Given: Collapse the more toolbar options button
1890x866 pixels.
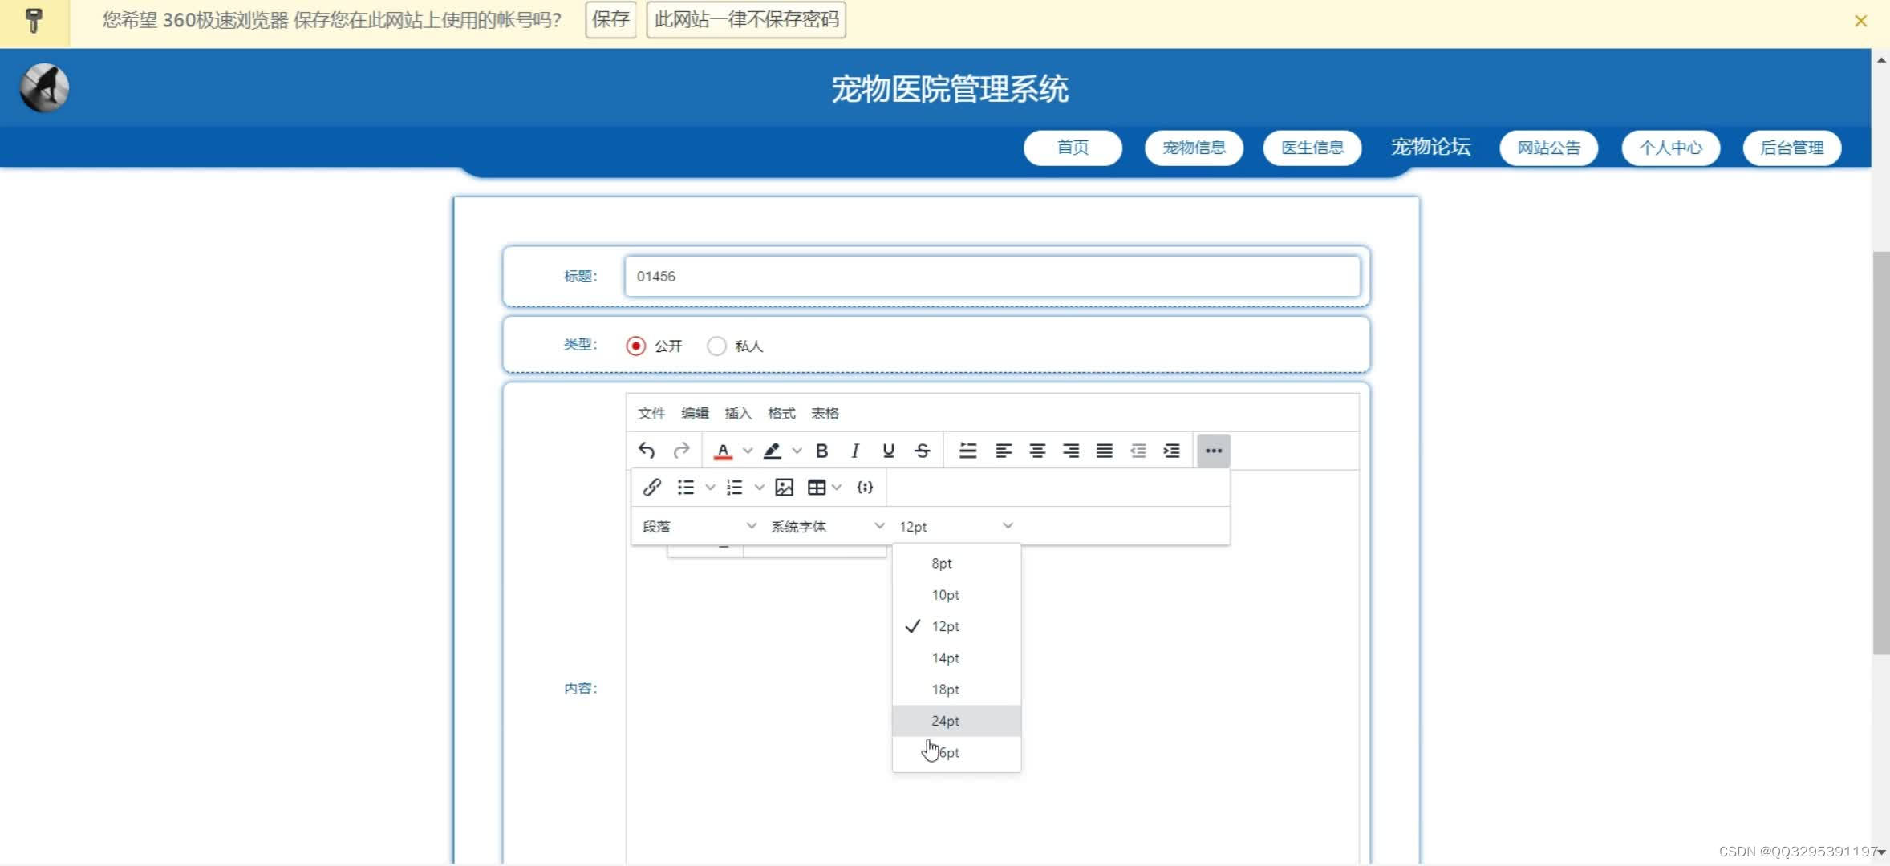Looking at the screenshot, I should [x=1213, y=451].
